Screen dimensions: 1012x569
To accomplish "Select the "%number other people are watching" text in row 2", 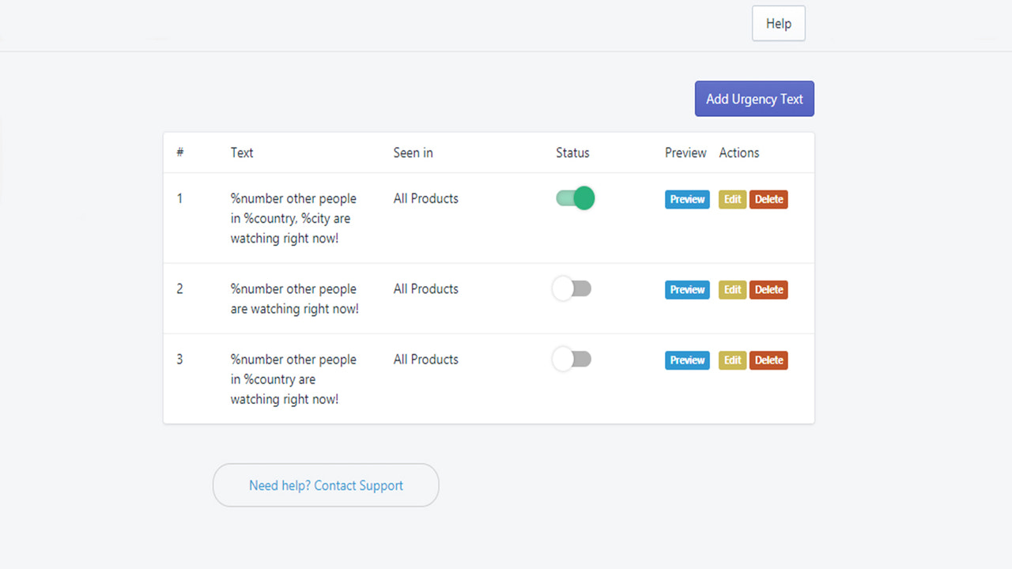I will coord(294,299).
